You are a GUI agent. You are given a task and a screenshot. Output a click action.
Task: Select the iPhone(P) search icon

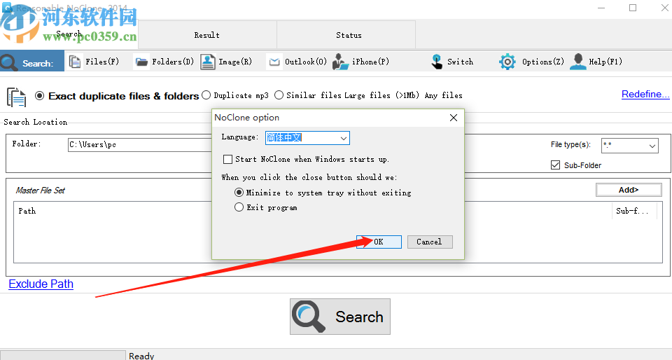coord(341,62)
